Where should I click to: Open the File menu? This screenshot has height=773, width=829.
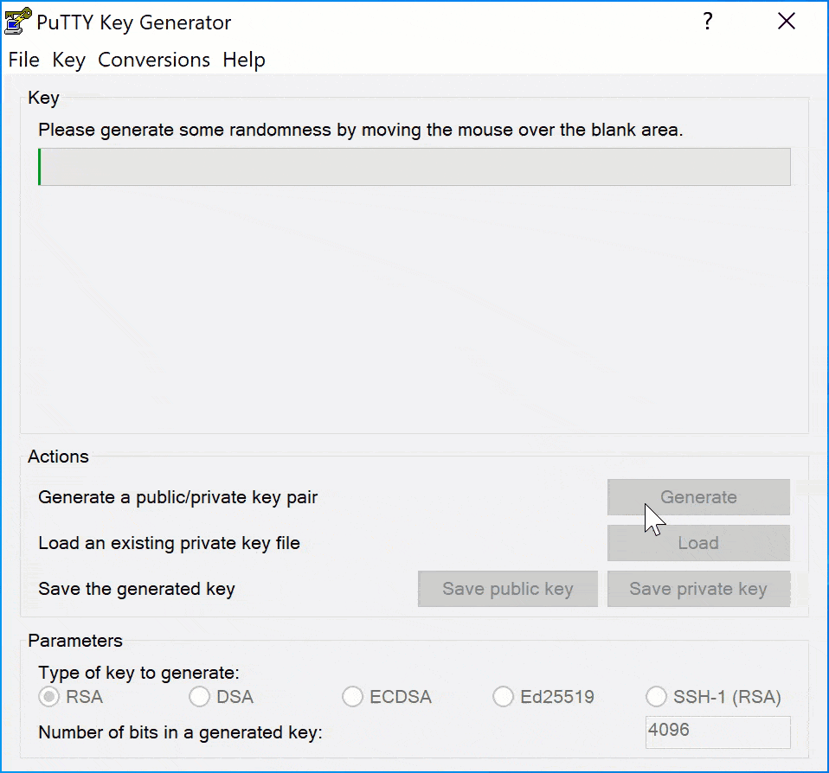pos(23,60)
